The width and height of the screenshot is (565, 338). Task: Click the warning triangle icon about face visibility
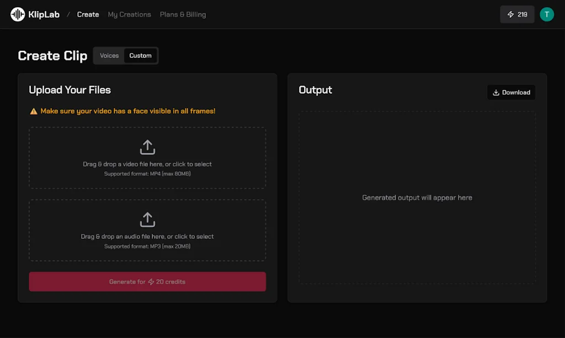coord(33,111)
